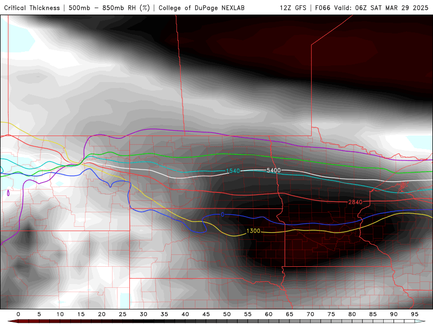Click the "500mb – 850mb RH (%)" header text
This screenshot has width=433, height=324.
(109, 8)
